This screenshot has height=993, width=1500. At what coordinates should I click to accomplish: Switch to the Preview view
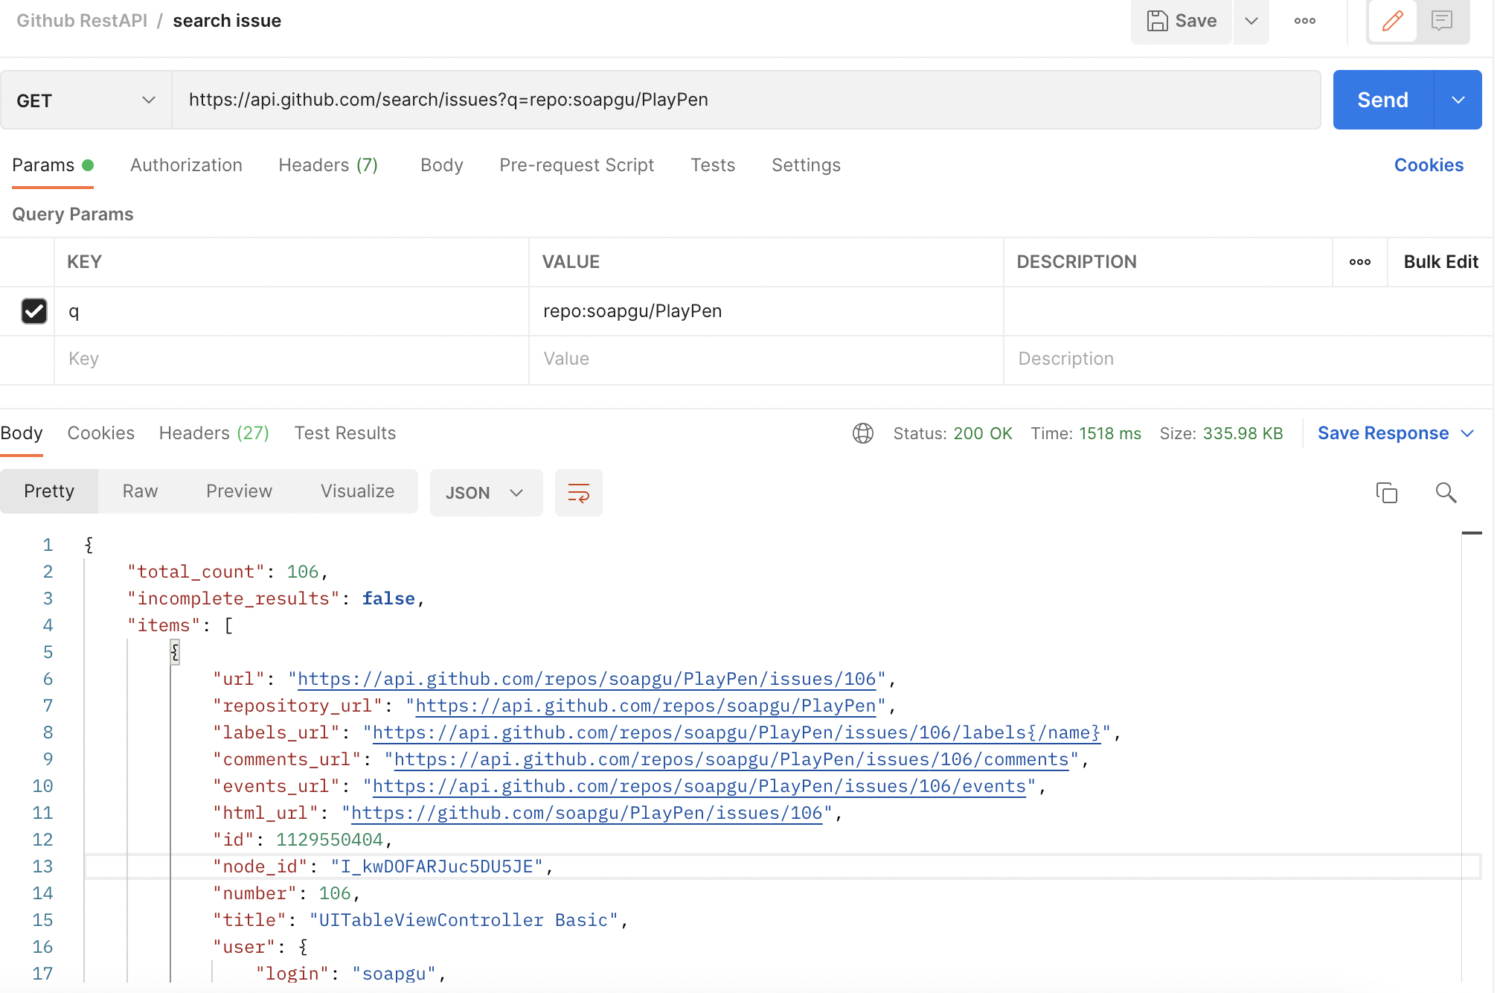(x=240, y=491)
